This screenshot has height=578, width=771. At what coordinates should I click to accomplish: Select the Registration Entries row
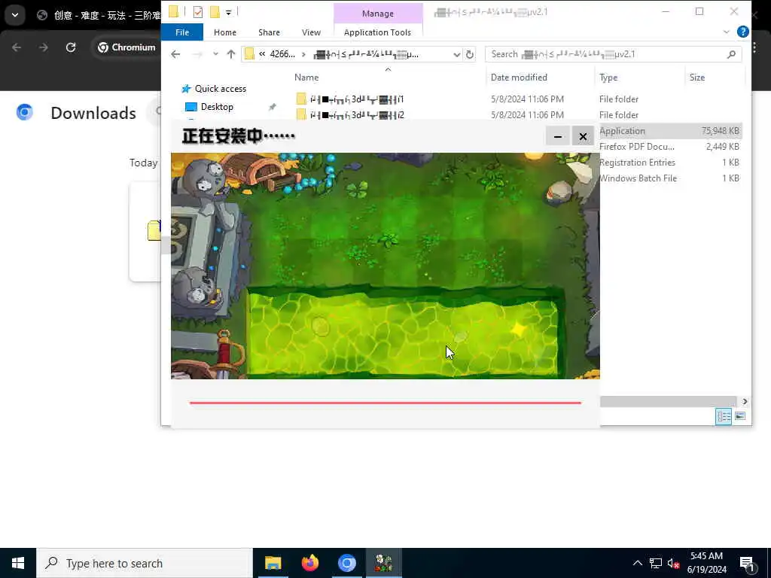click(x=669, y=163)
